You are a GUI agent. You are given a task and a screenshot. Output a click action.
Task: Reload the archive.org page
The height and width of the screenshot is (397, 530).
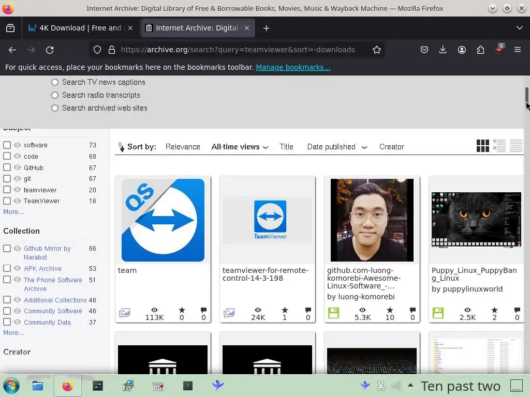tap(50, 50)
